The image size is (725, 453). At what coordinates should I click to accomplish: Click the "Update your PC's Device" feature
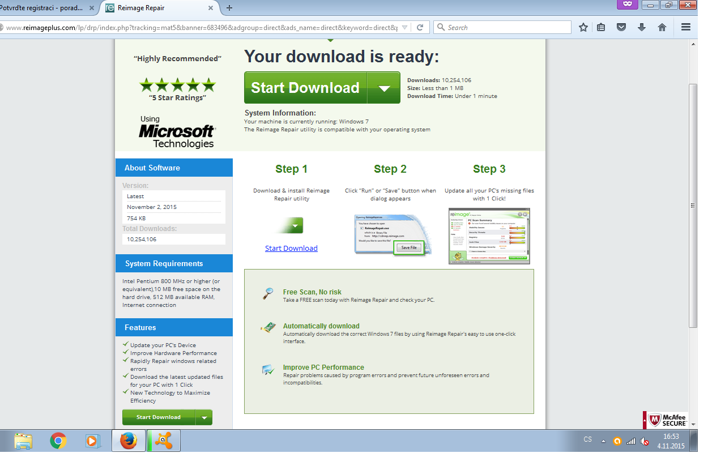[x=163, y=345]
